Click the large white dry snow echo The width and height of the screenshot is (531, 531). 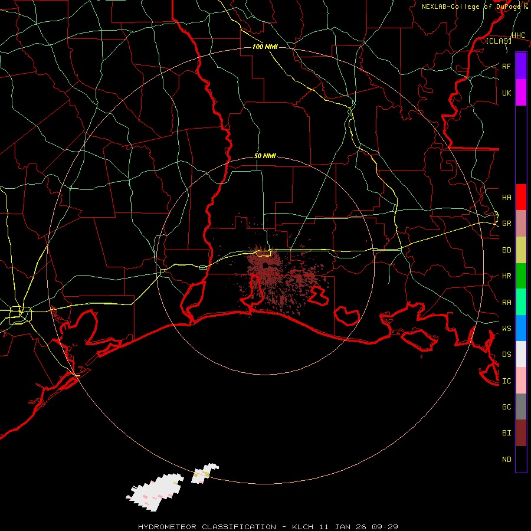click(x=155, y=493)
